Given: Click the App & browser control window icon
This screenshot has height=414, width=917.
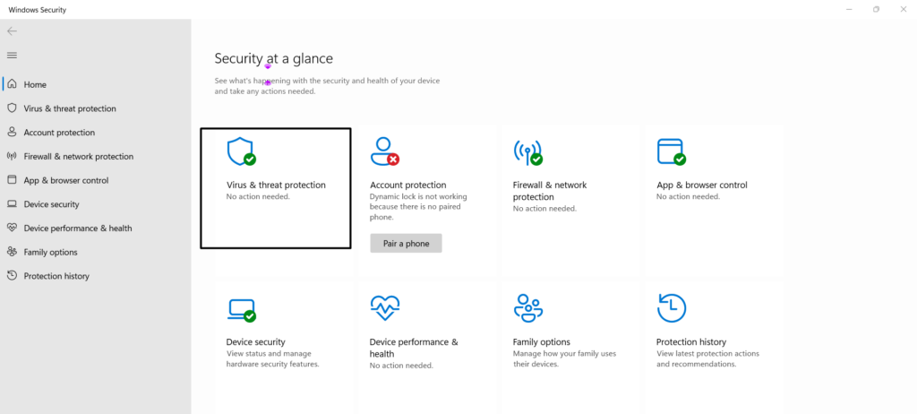Looking at the screenshot, I should coord(670,151).
